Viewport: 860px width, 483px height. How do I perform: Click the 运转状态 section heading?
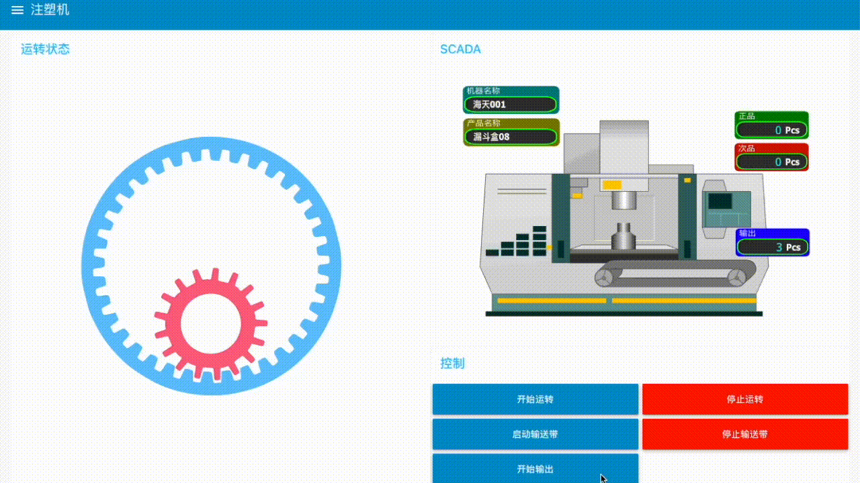45,49
